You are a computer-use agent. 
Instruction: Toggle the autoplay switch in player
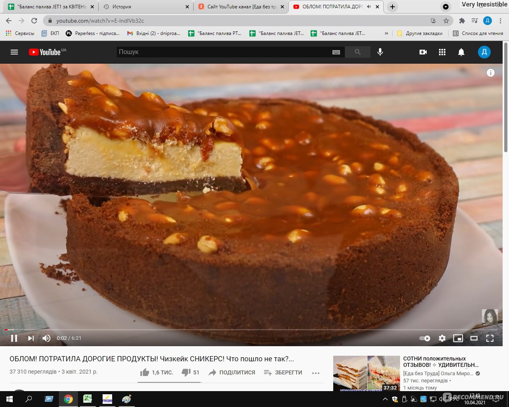point(425,338)
